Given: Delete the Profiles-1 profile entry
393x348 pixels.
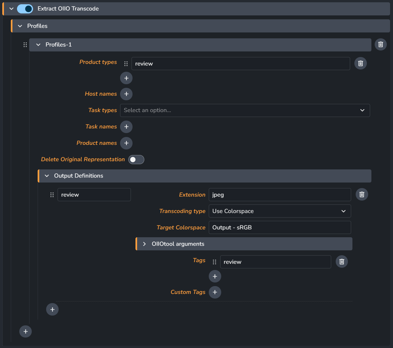Looking at the screenshot, I should pyautogui.click(x=381, y=45).
